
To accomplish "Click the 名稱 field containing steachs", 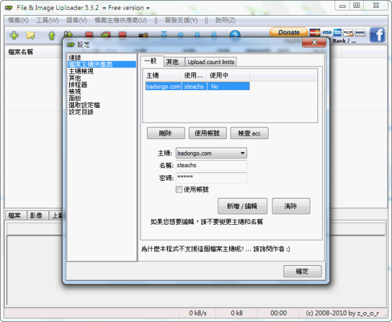I will [x=211, y=165].
